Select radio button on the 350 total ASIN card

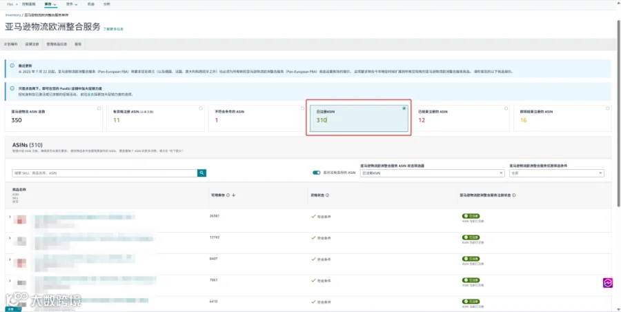tap(99, 108)
